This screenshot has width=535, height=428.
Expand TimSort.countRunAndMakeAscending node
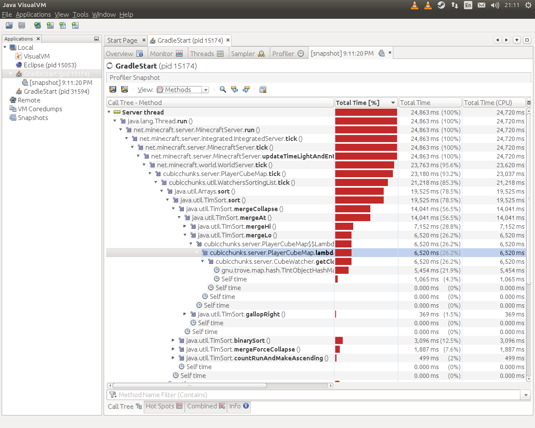coord(173,358)
